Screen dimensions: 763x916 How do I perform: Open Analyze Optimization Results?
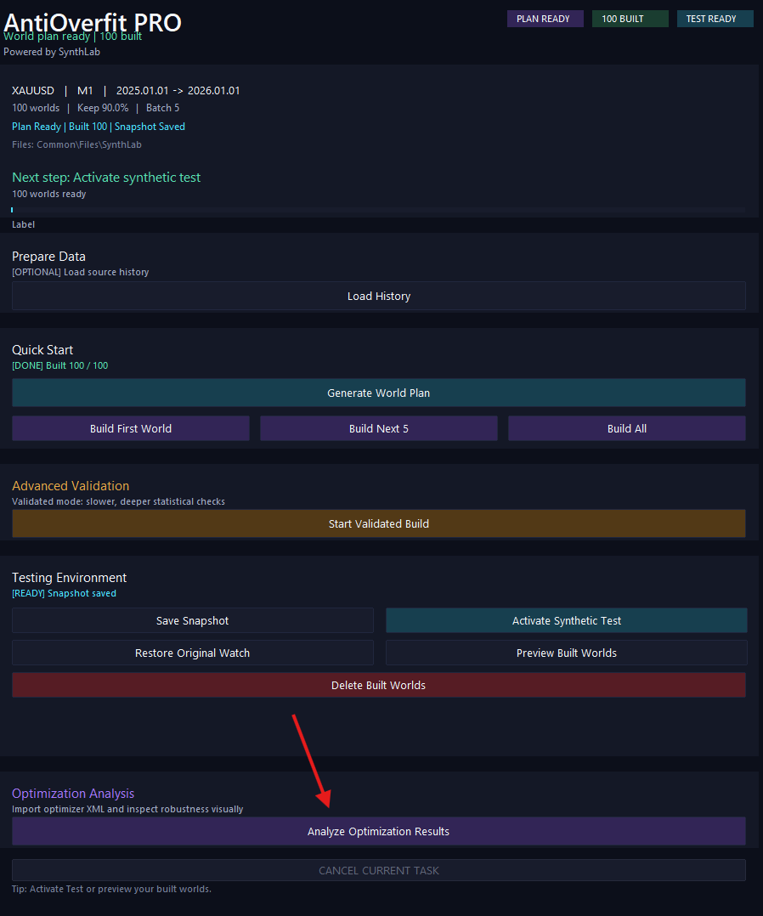pyautogui.click(x=378, y=831)
